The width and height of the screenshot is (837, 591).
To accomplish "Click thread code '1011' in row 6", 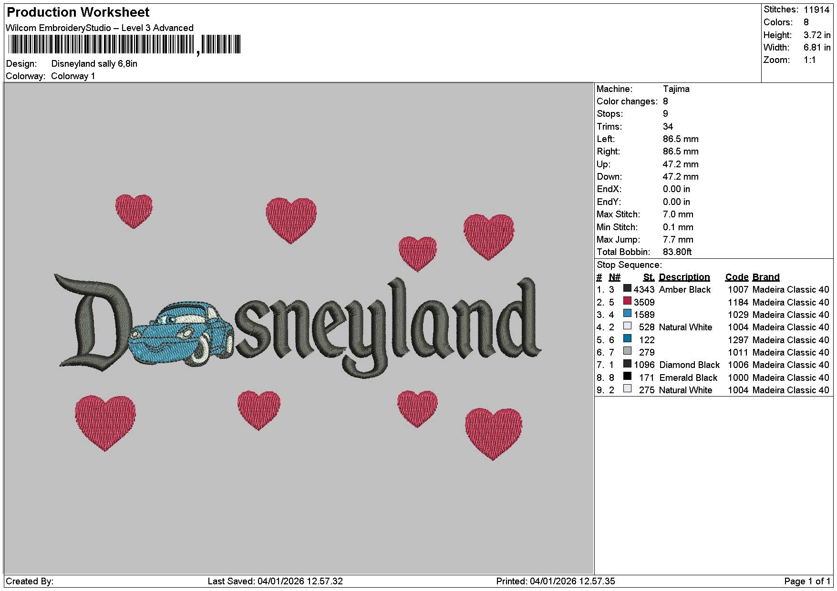I will (738, 353).
